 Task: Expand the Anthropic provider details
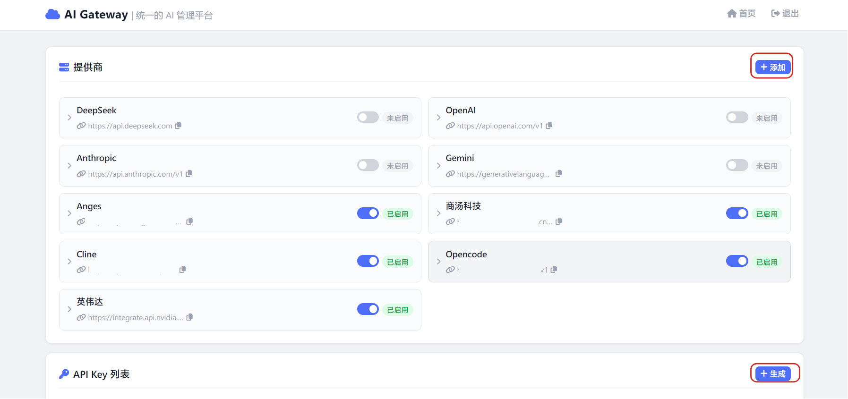[69, 166]
